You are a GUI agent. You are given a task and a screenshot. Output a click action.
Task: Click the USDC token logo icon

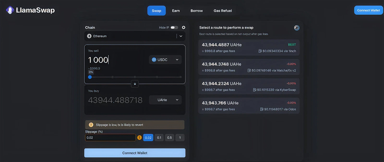pyautogui.click(x=154, y=60)
